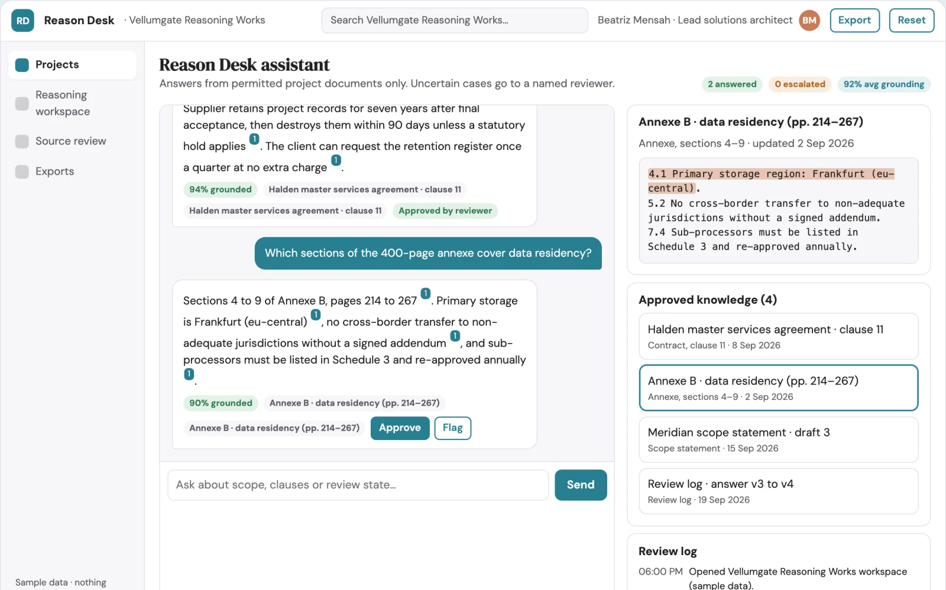
Task: Click the RD Reason Desk logo icon
Action: (22, 21)
